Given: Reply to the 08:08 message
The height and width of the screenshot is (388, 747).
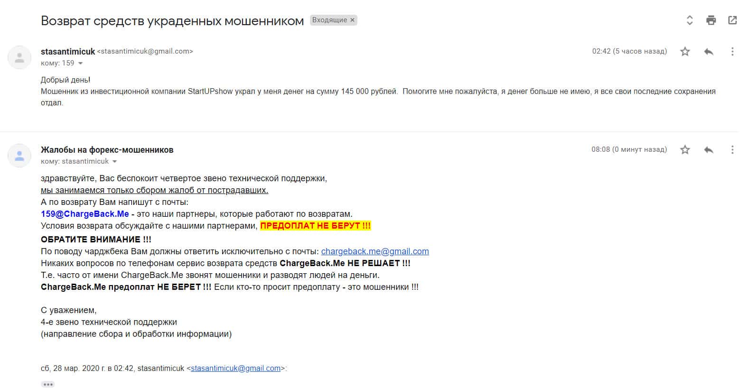Looking at the screenshot, I should [x=709, y=150].
